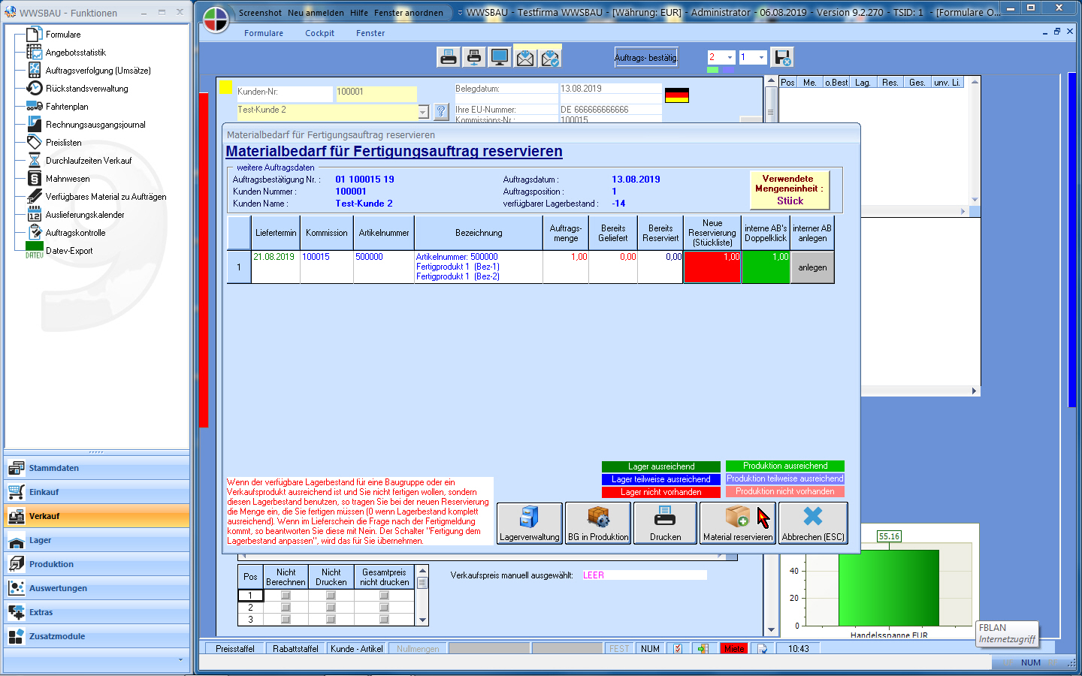Viewport: 1082px width, 676px height.
Task: Click the monitor preview toolbar icon
Action: click(x=499, y=57)
